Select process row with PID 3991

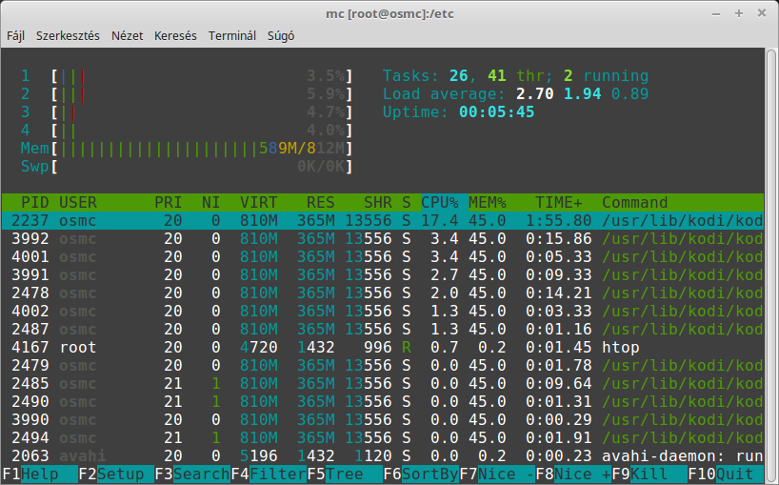pos(383,275)
